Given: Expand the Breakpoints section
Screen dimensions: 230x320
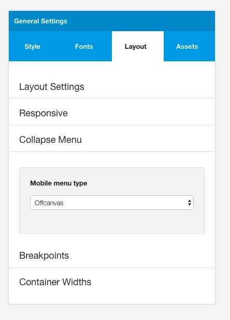Looking at the screenshot, I should 112,256.
